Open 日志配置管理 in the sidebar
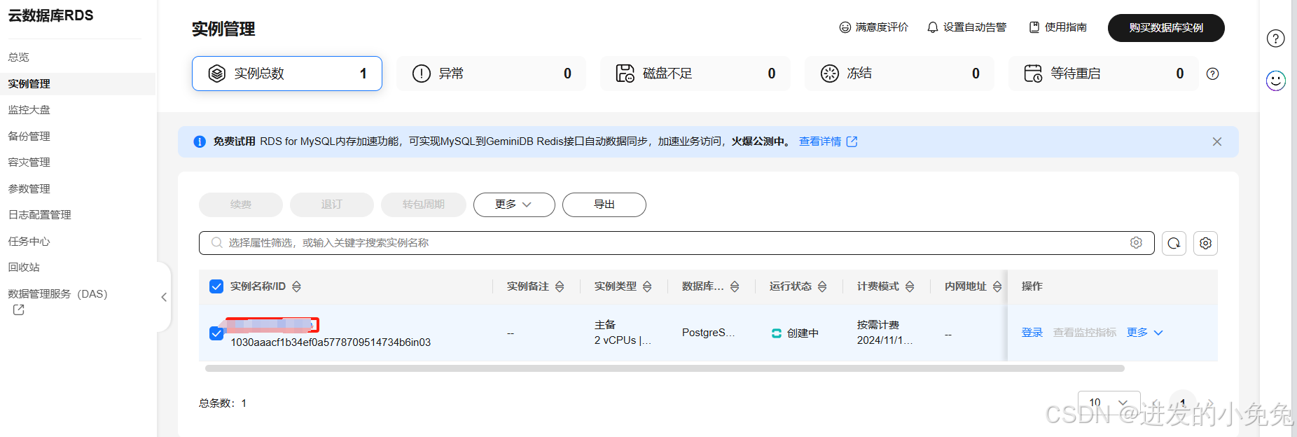The width and height of the screenshot is (1297, 437). (x=40, y=215)
